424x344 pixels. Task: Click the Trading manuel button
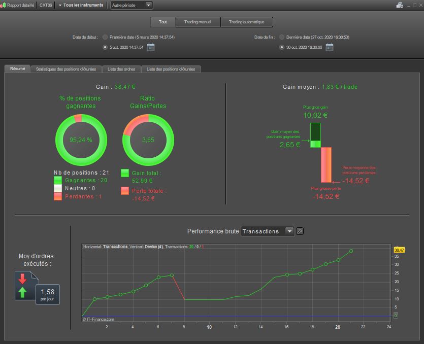pyautogui.click(x=198, y=22)
